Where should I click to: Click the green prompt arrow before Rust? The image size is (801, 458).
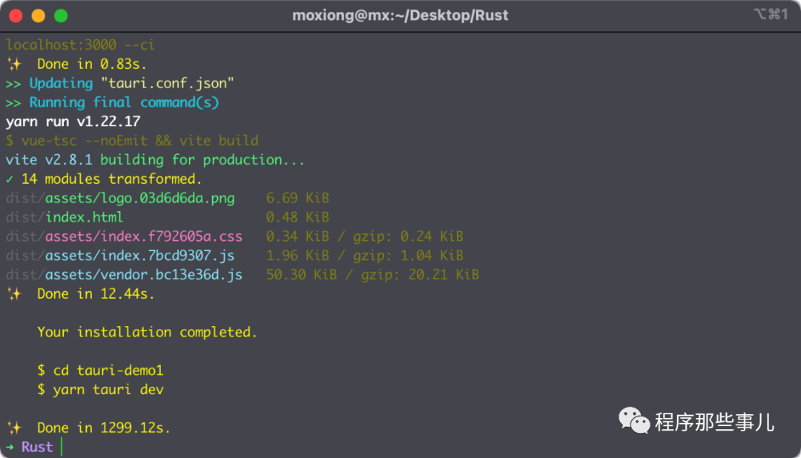click(x=10, y=448)
